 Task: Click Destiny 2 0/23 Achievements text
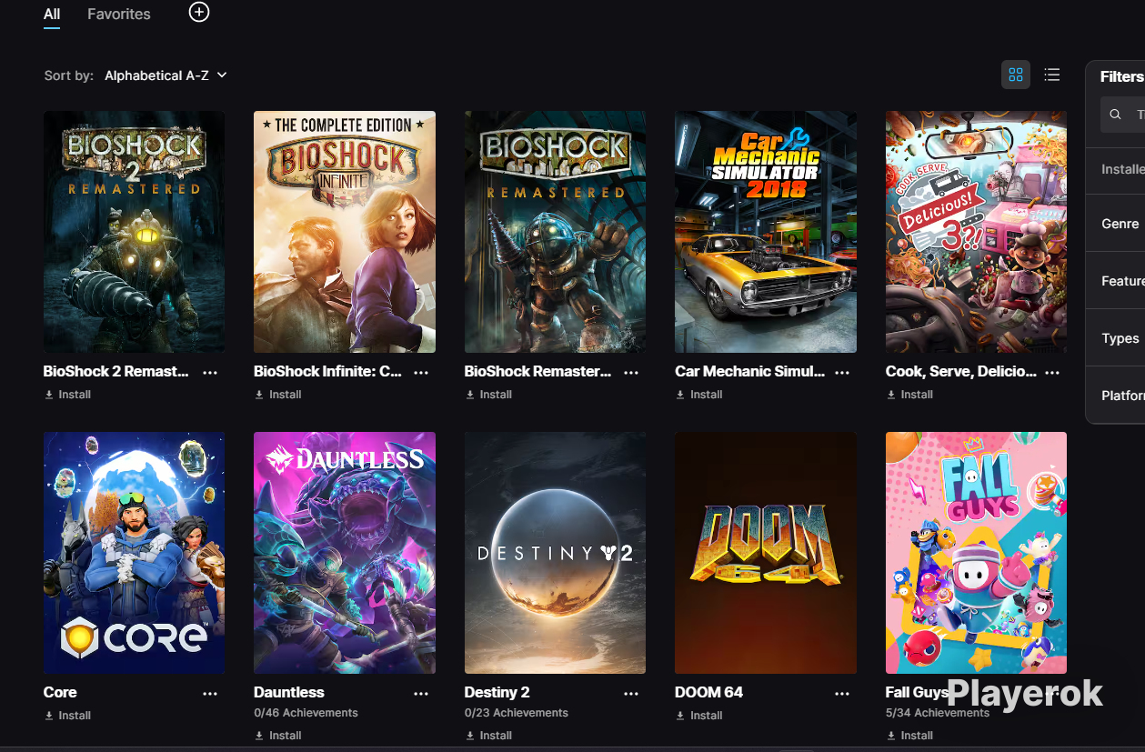pyautogui.click(x=517, y=713)
